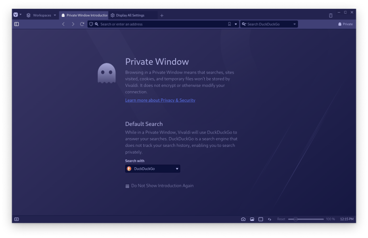
Task: Open the Vivaldi main menu
Action: tap(17, 15)
